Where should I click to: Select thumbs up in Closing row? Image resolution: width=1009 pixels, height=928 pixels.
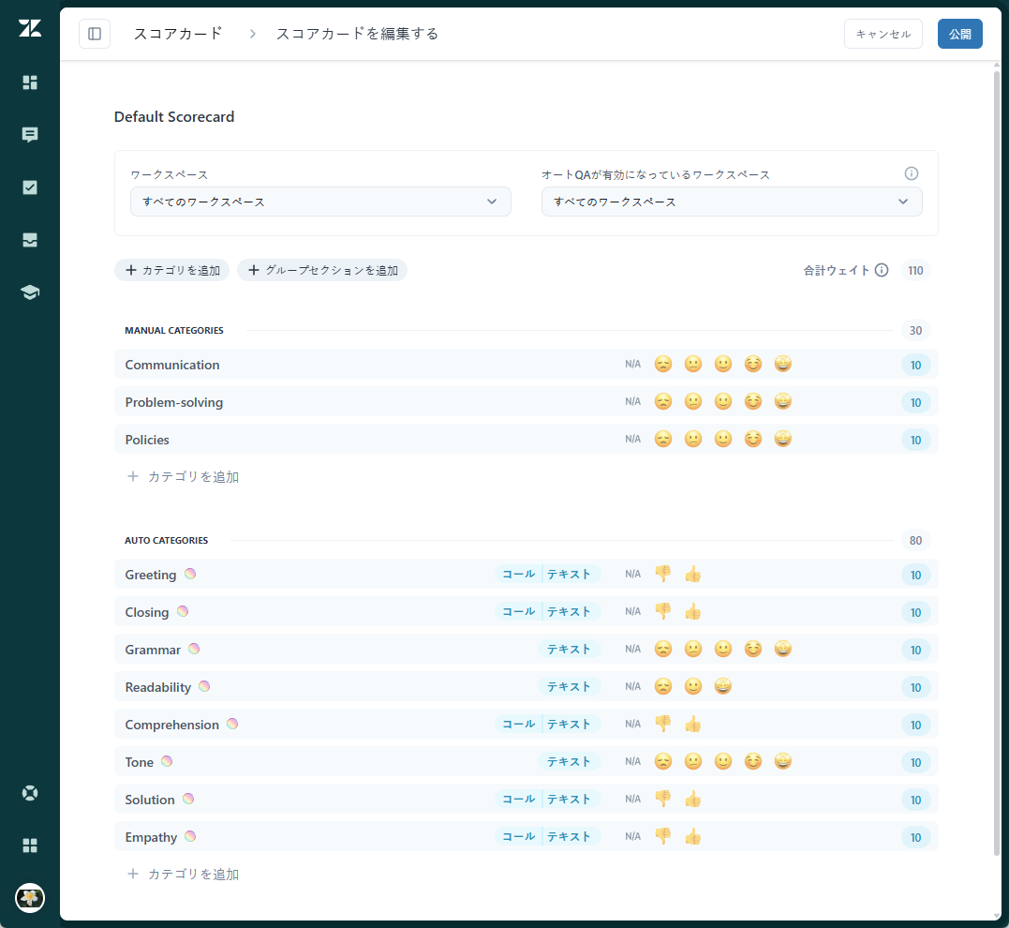[x=693, y=612]
